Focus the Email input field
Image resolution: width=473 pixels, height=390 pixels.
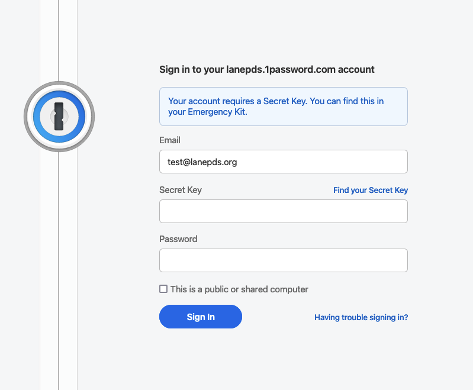click(283, 162)
